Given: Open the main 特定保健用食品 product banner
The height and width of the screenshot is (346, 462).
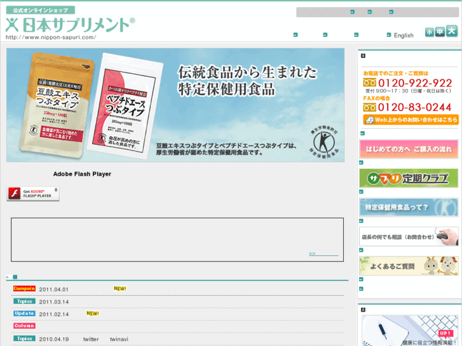Looking at the screenshot, I should [175, 105].
